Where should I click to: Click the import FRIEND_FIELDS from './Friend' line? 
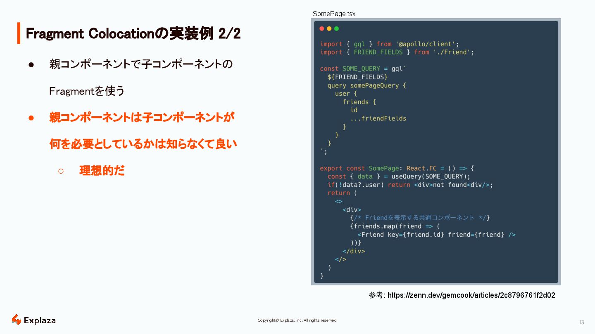pyautogui.click(x=397, y=52)
